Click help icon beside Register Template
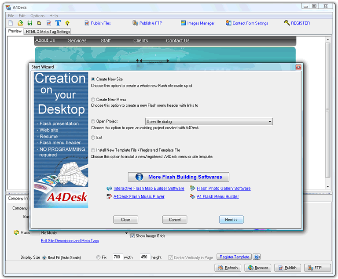The height and width of the screenshot is (279, 338). 257,257
